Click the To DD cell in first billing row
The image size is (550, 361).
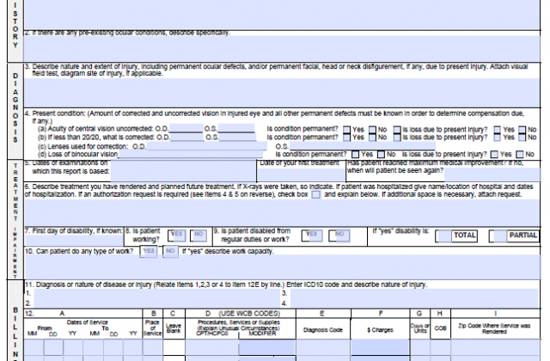click(113, 347)
